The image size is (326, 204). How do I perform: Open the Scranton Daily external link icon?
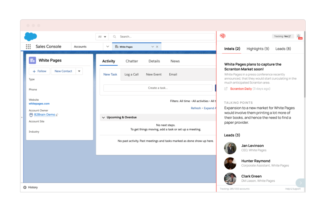226,89
